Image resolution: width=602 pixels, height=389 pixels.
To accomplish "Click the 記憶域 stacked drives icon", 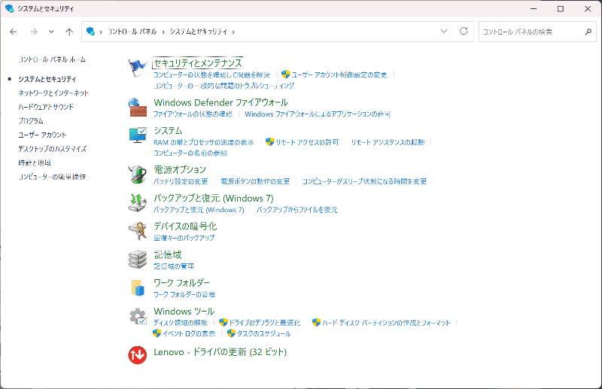I will 138,260.
